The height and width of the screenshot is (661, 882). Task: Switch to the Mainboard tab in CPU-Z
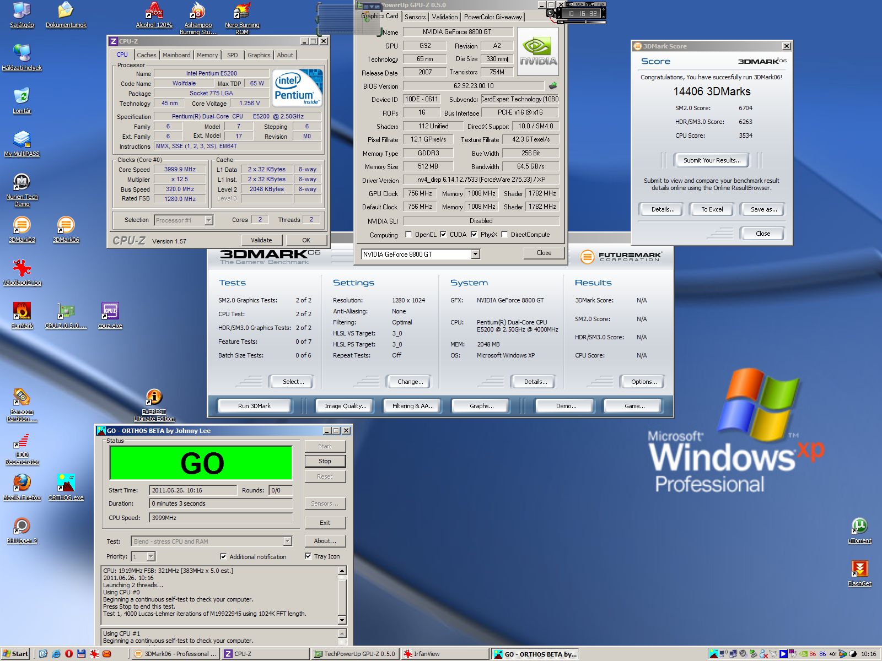pyautogui.click(x=176, y=55)
